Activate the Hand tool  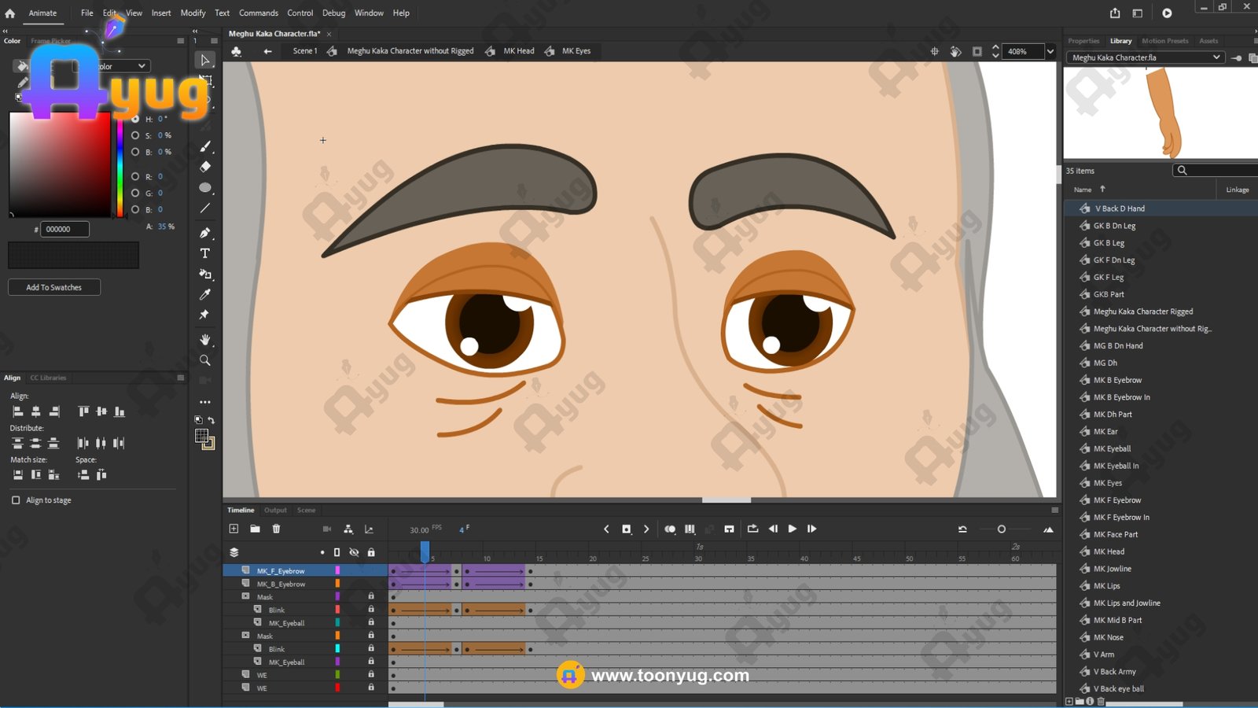(x=205, y=340)
